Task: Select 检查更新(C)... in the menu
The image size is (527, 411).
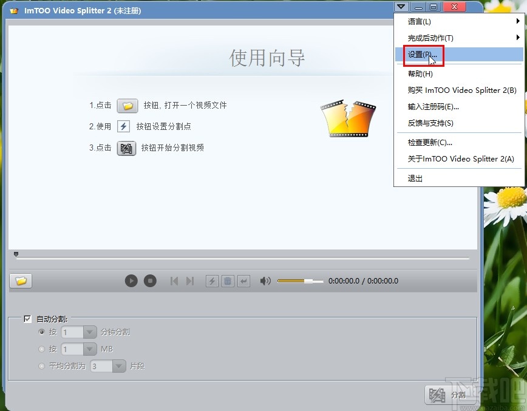Action: pyautogui.click(x=460, y=143)
